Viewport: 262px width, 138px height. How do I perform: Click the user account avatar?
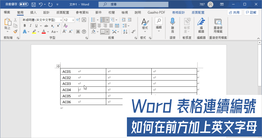[210, 4]
